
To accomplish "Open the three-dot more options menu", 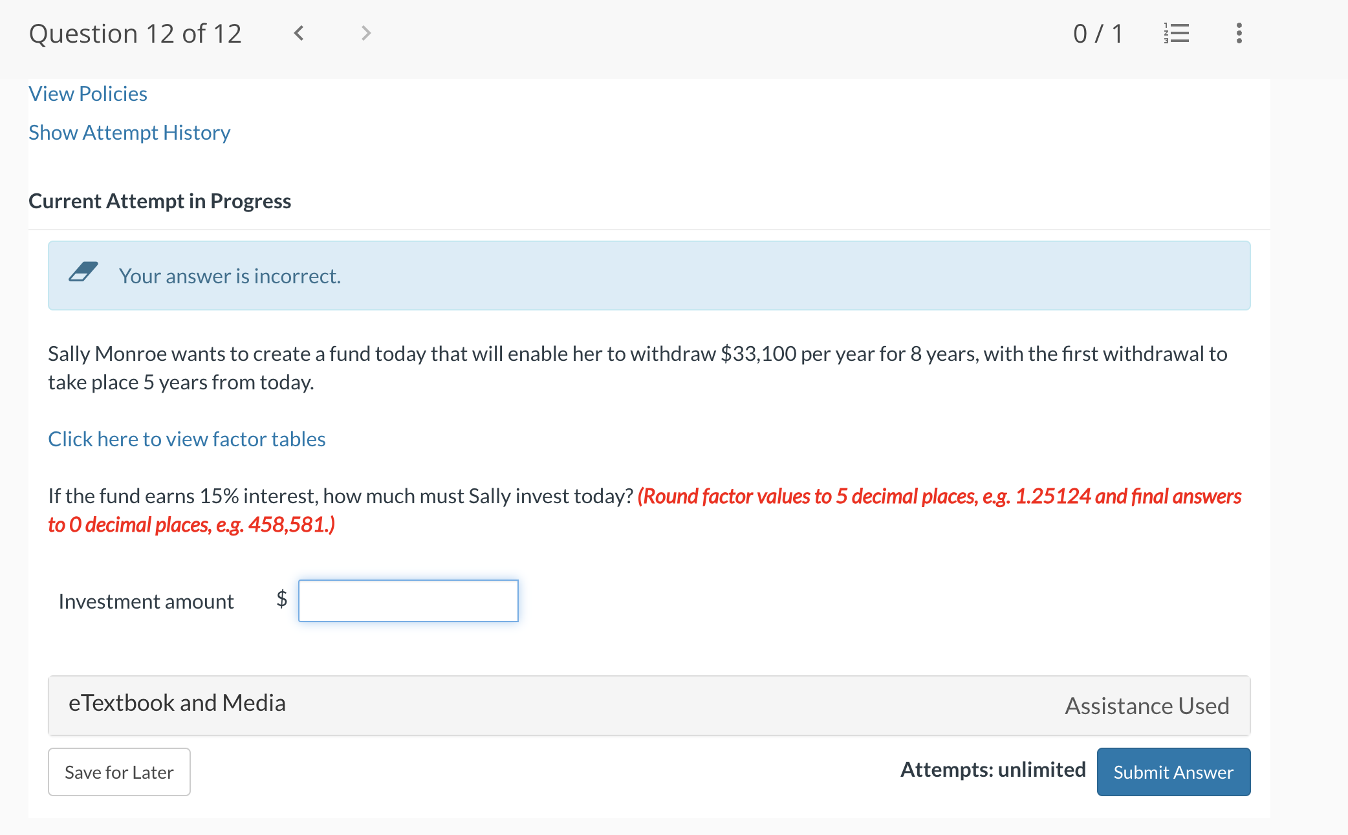I will [1239, 33].
